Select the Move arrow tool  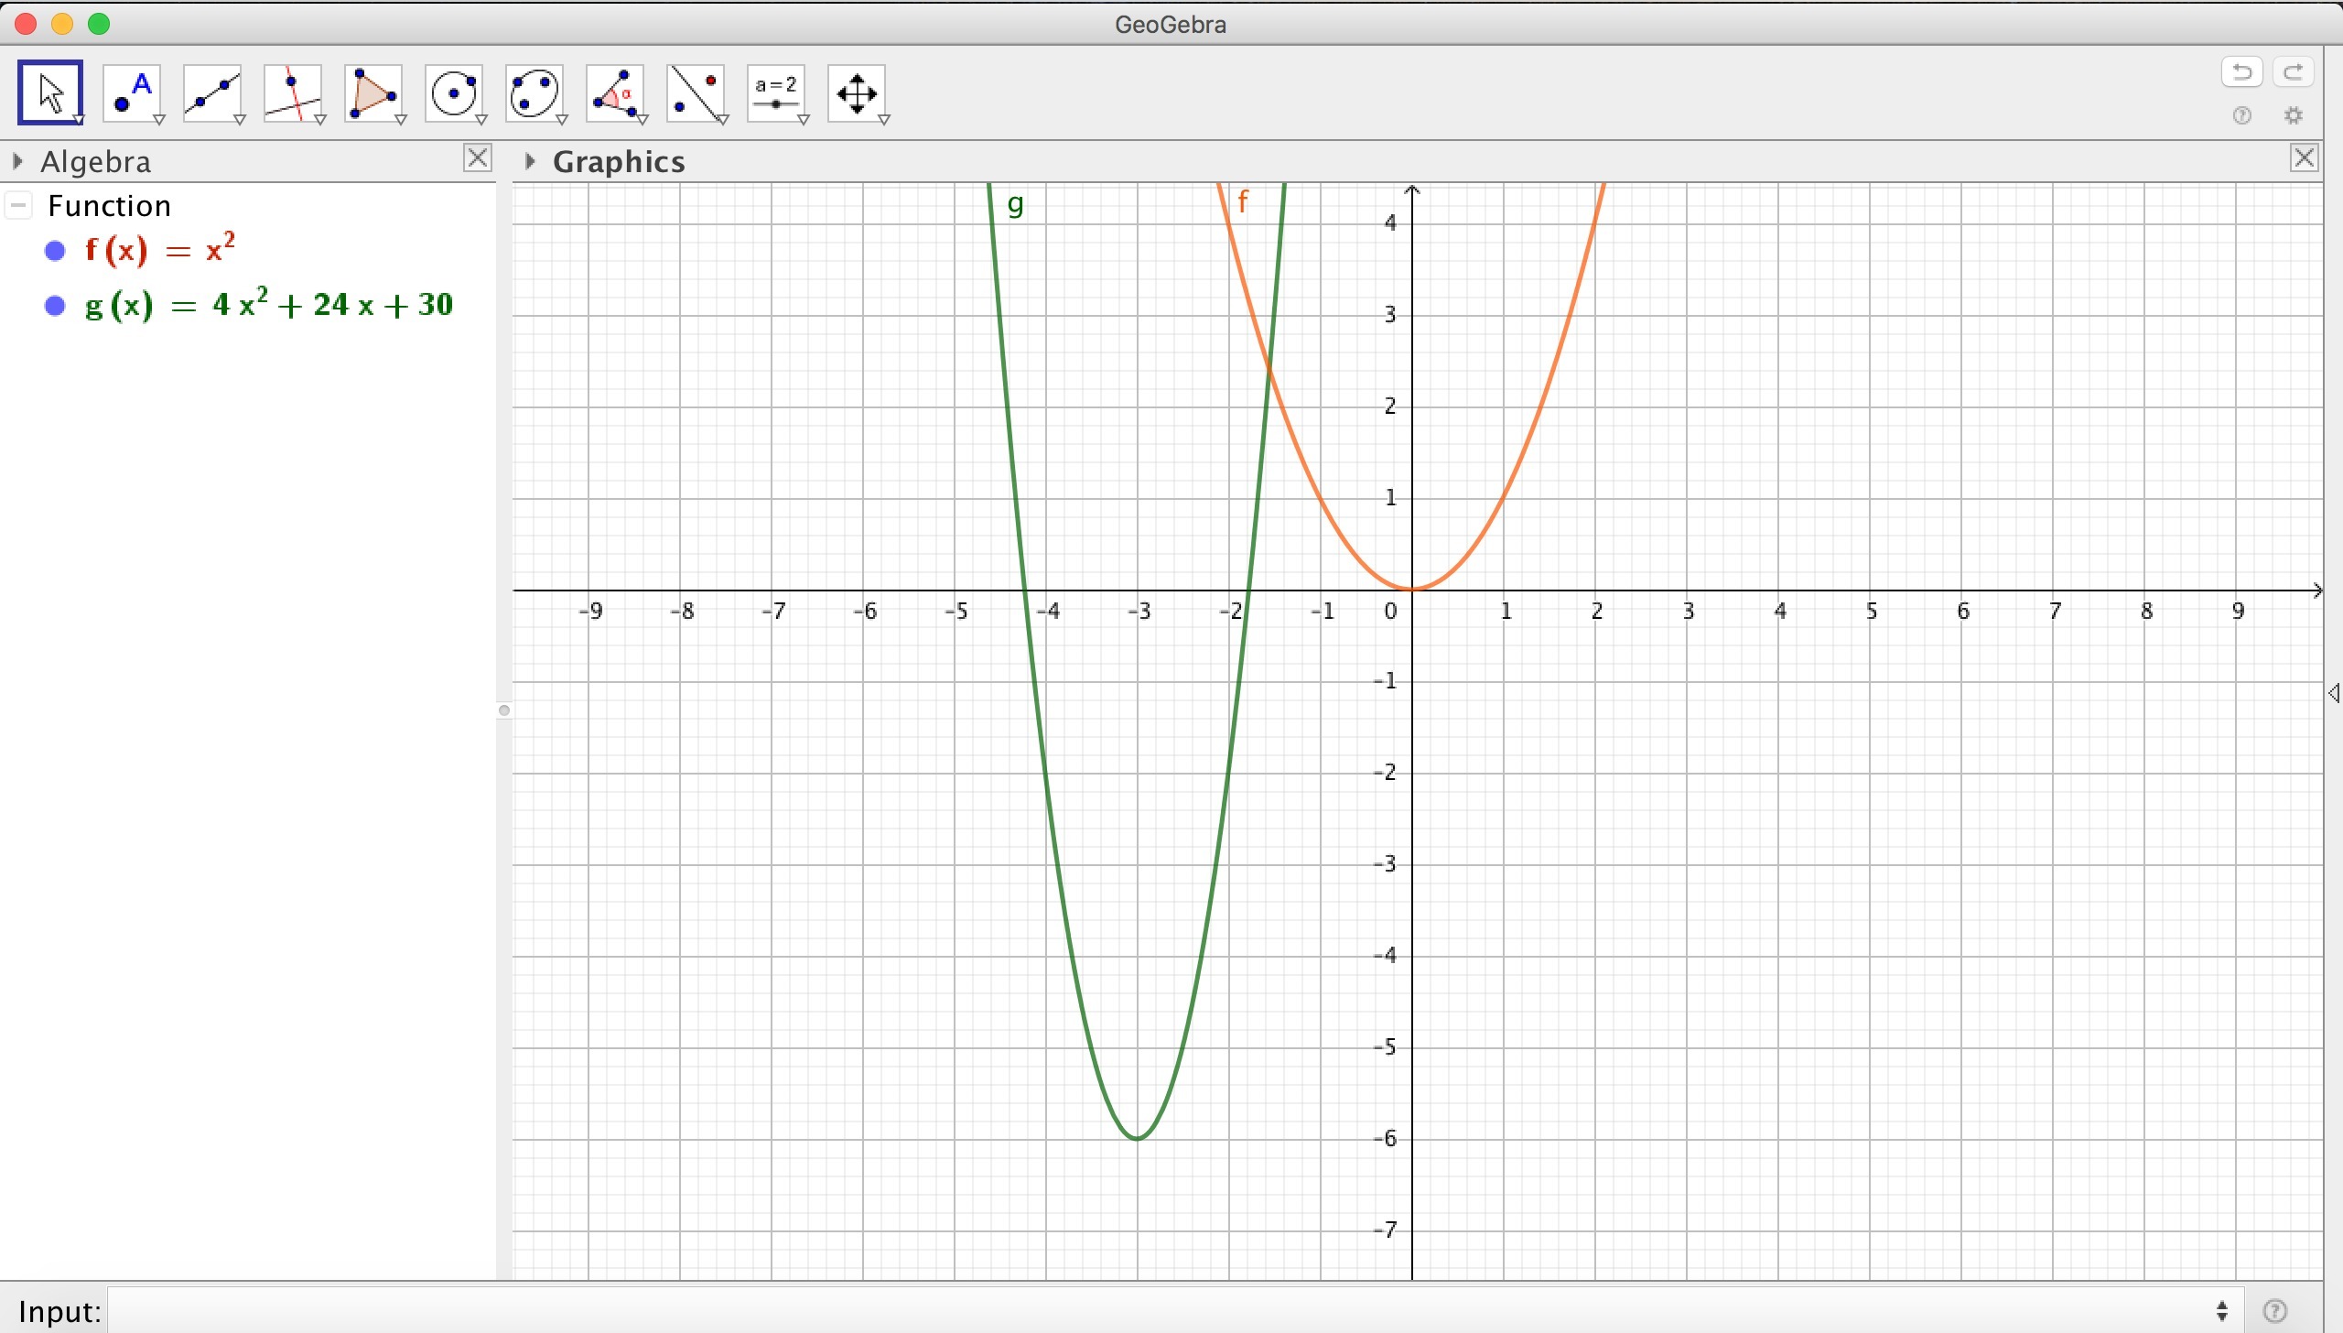tap(50, 92)
